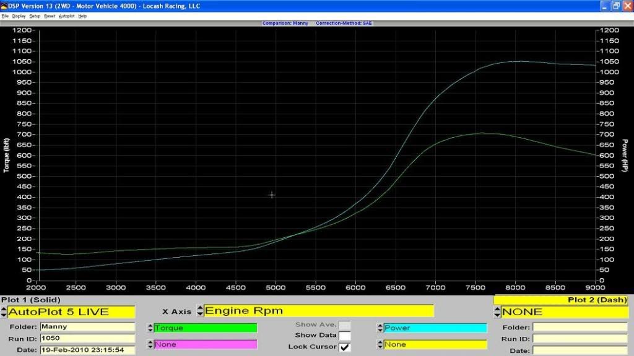Click the Plot 2 Folder field
This screenshot has width=634, height=356.
click(x=580, y=328)
